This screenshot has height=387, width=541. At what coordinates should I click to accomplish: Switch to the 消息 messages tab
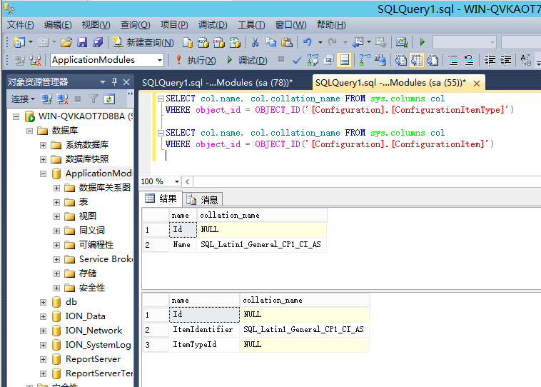[x=203, y=199]
